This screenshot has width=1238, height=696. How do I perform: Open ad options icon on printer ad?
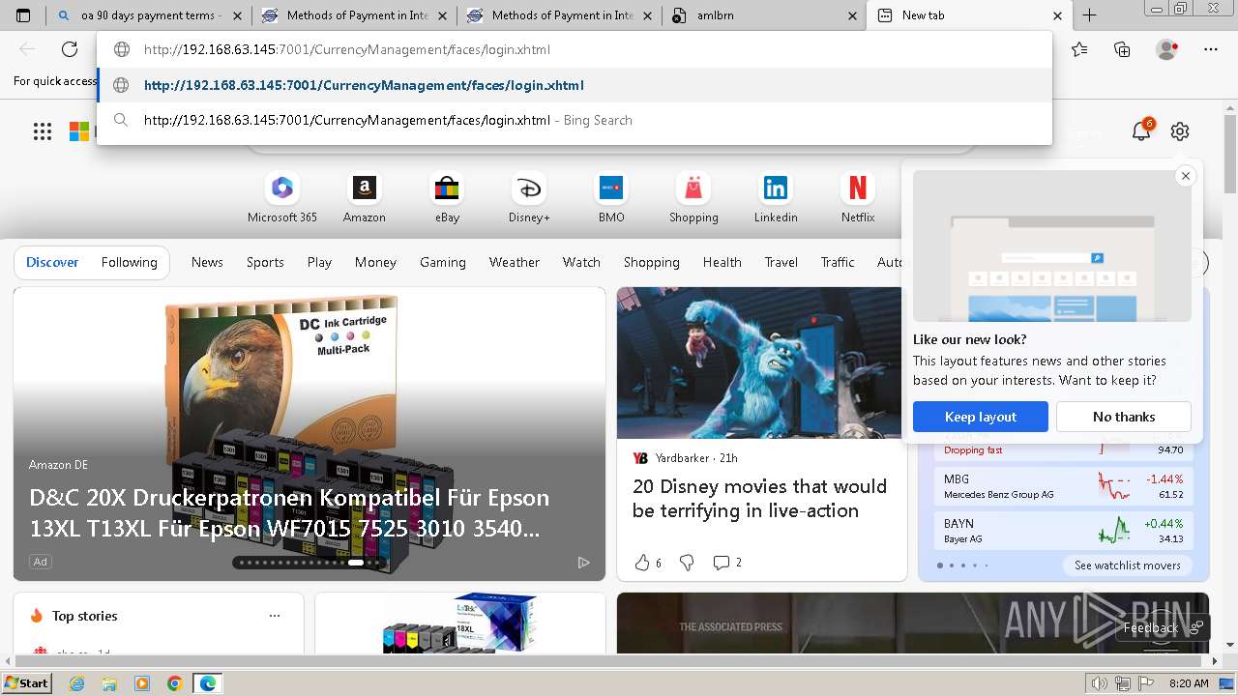pos(583,563)
